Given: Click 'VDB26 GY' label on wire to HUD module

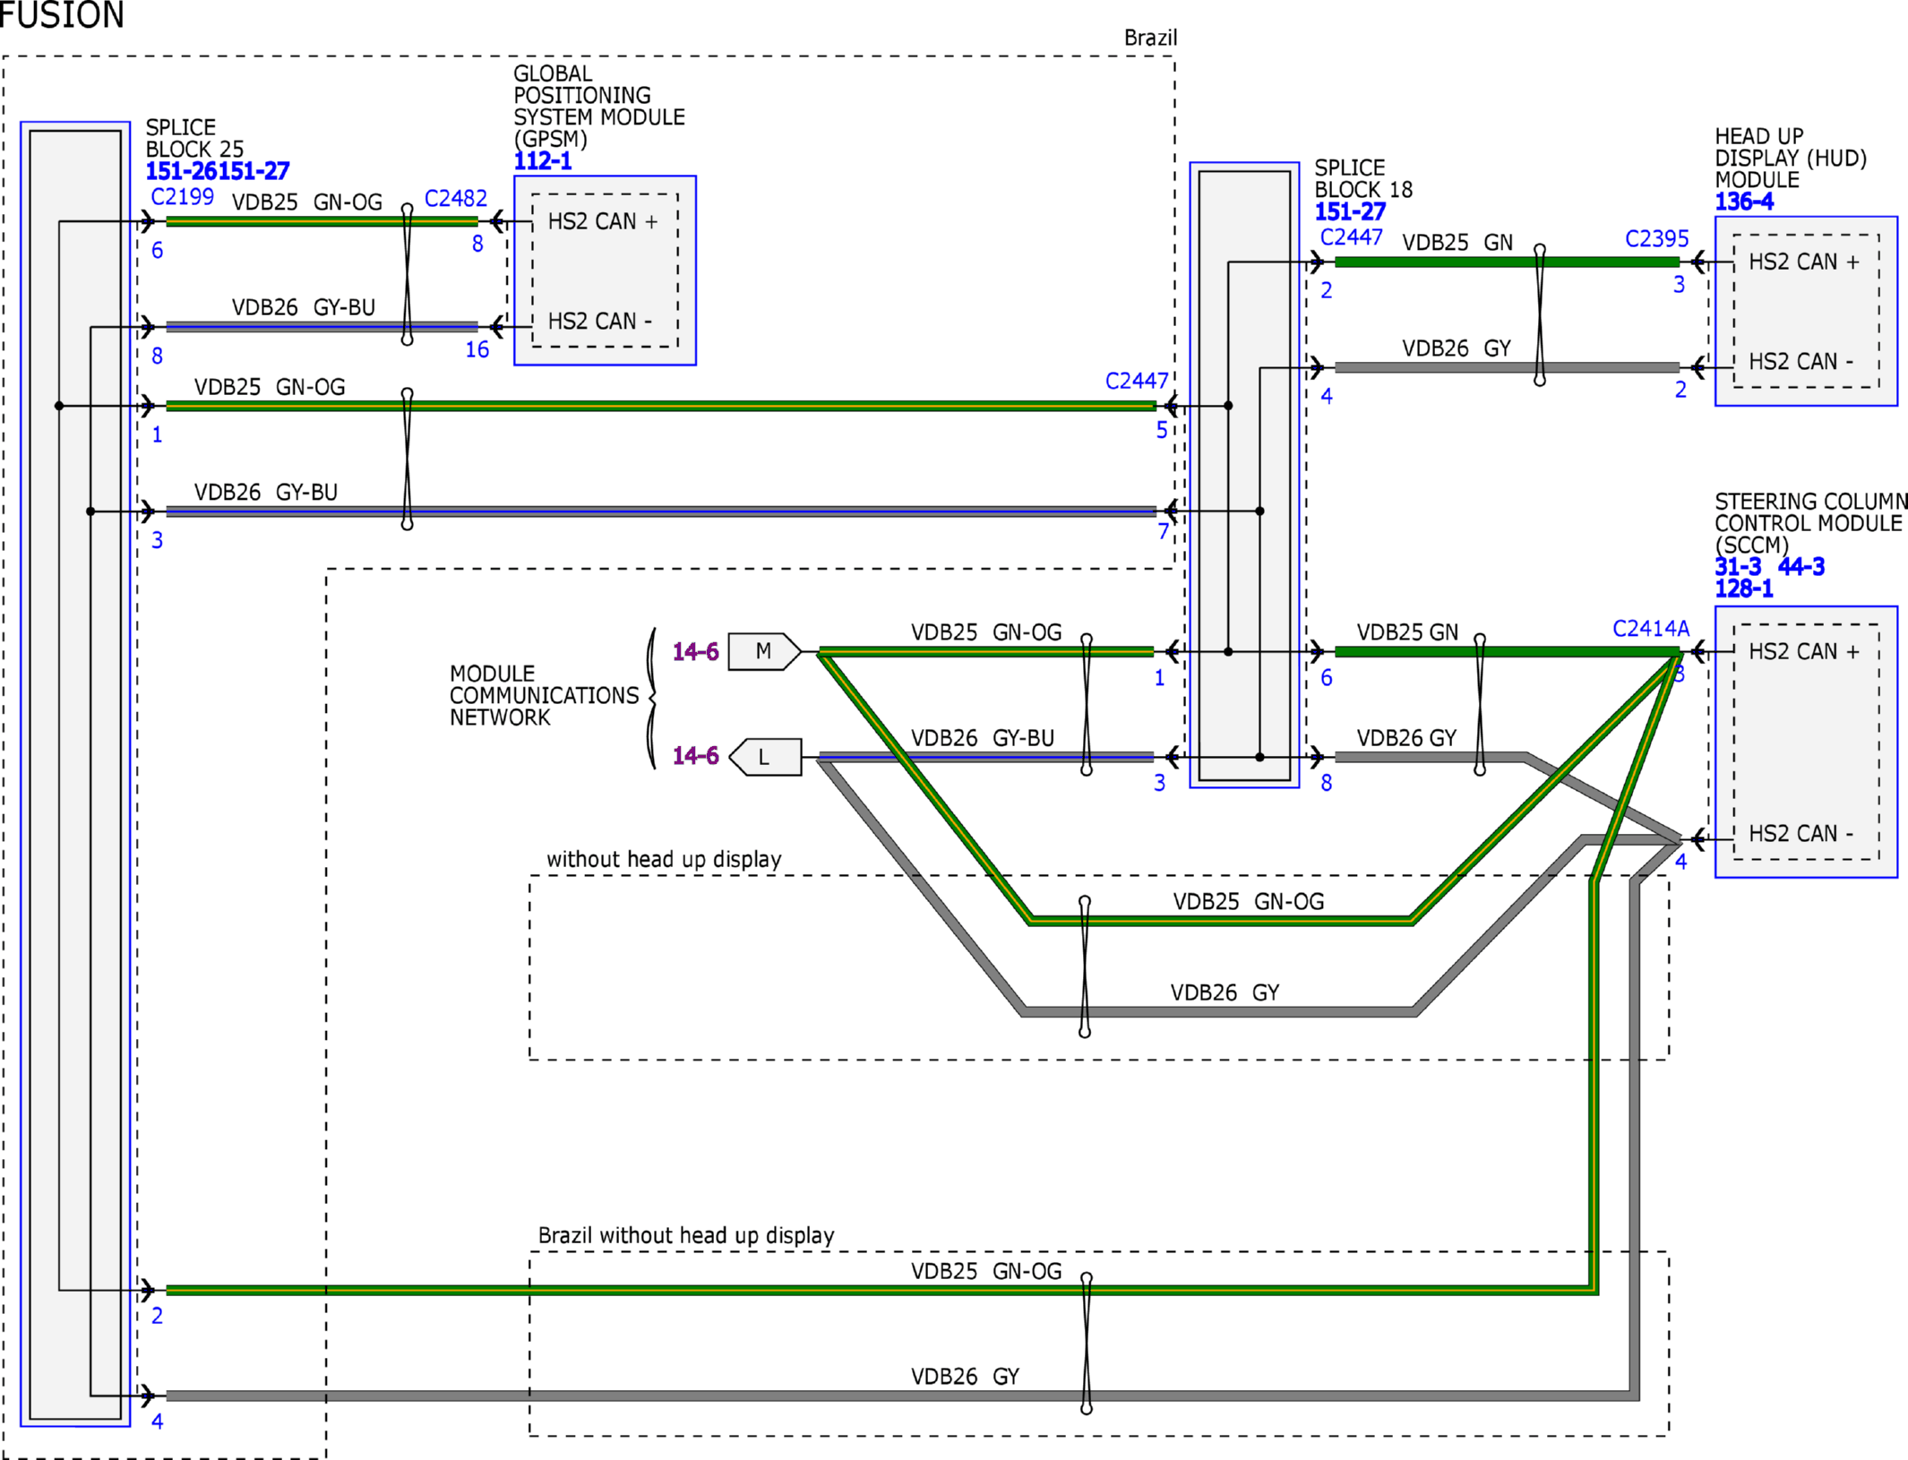Looking at the screenshot, I should (1457, 348).
